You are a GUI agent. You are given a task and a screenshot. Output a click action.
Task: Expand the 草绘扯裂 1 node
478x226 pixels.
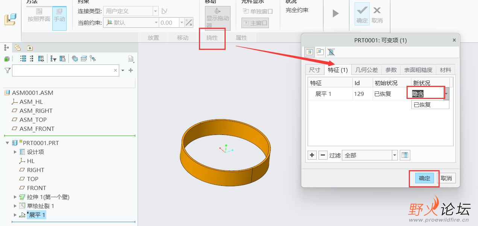coord(15,206)
